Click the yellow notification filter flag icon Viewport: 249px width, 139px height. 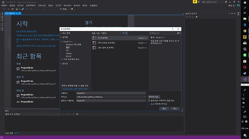195,2
